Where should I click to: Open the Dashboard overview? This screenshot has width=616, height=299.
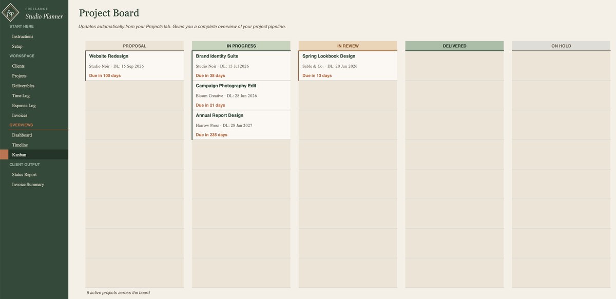point(22,135)
